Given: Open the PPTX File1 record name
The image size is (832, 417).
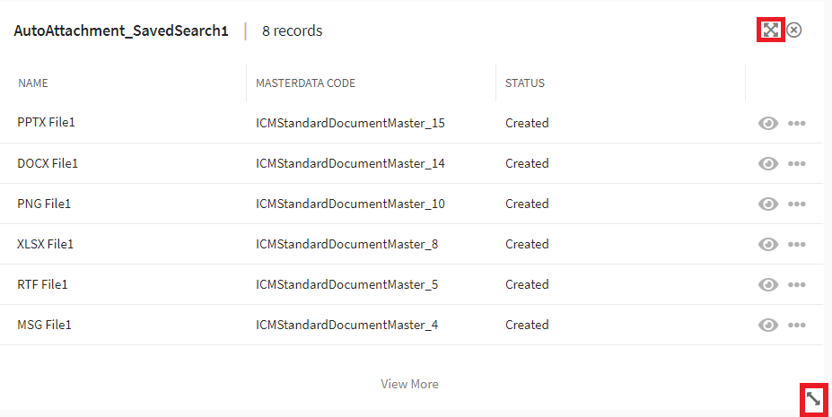Looking at the screenshot, I should 46,123.
